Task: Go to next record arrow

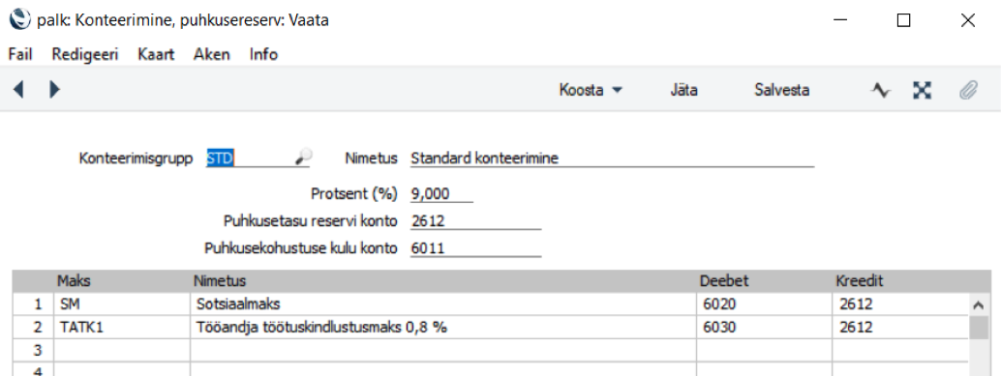Action: tap(55, 90)
